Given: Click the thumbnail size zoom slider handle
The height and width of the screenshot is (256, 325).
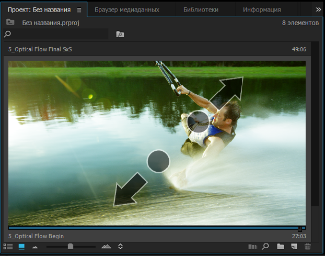Looking at the screenshot, I should (71, 247).
